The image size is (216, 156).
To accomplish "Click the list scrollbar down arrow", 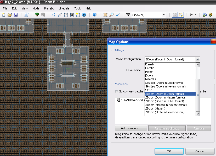I will pyautogui.click(x=198, y=114).
